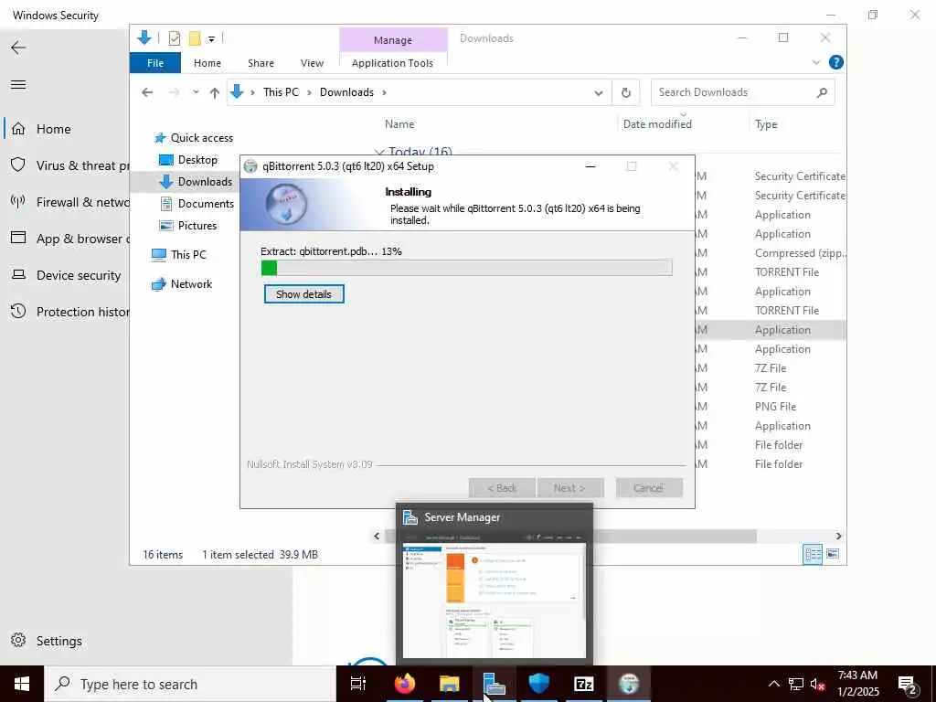This screenshot has width=936, height=702.
Task: Open address bar history dropdown
Action: point(598,92)
